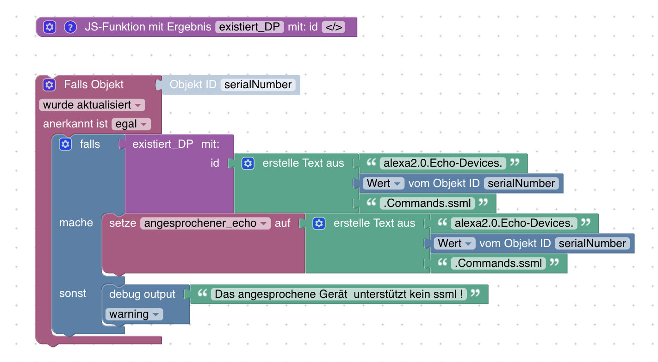The image size is (658, 362).
Task: Edit the function name existiert_DP
Action: coord(249,27)
